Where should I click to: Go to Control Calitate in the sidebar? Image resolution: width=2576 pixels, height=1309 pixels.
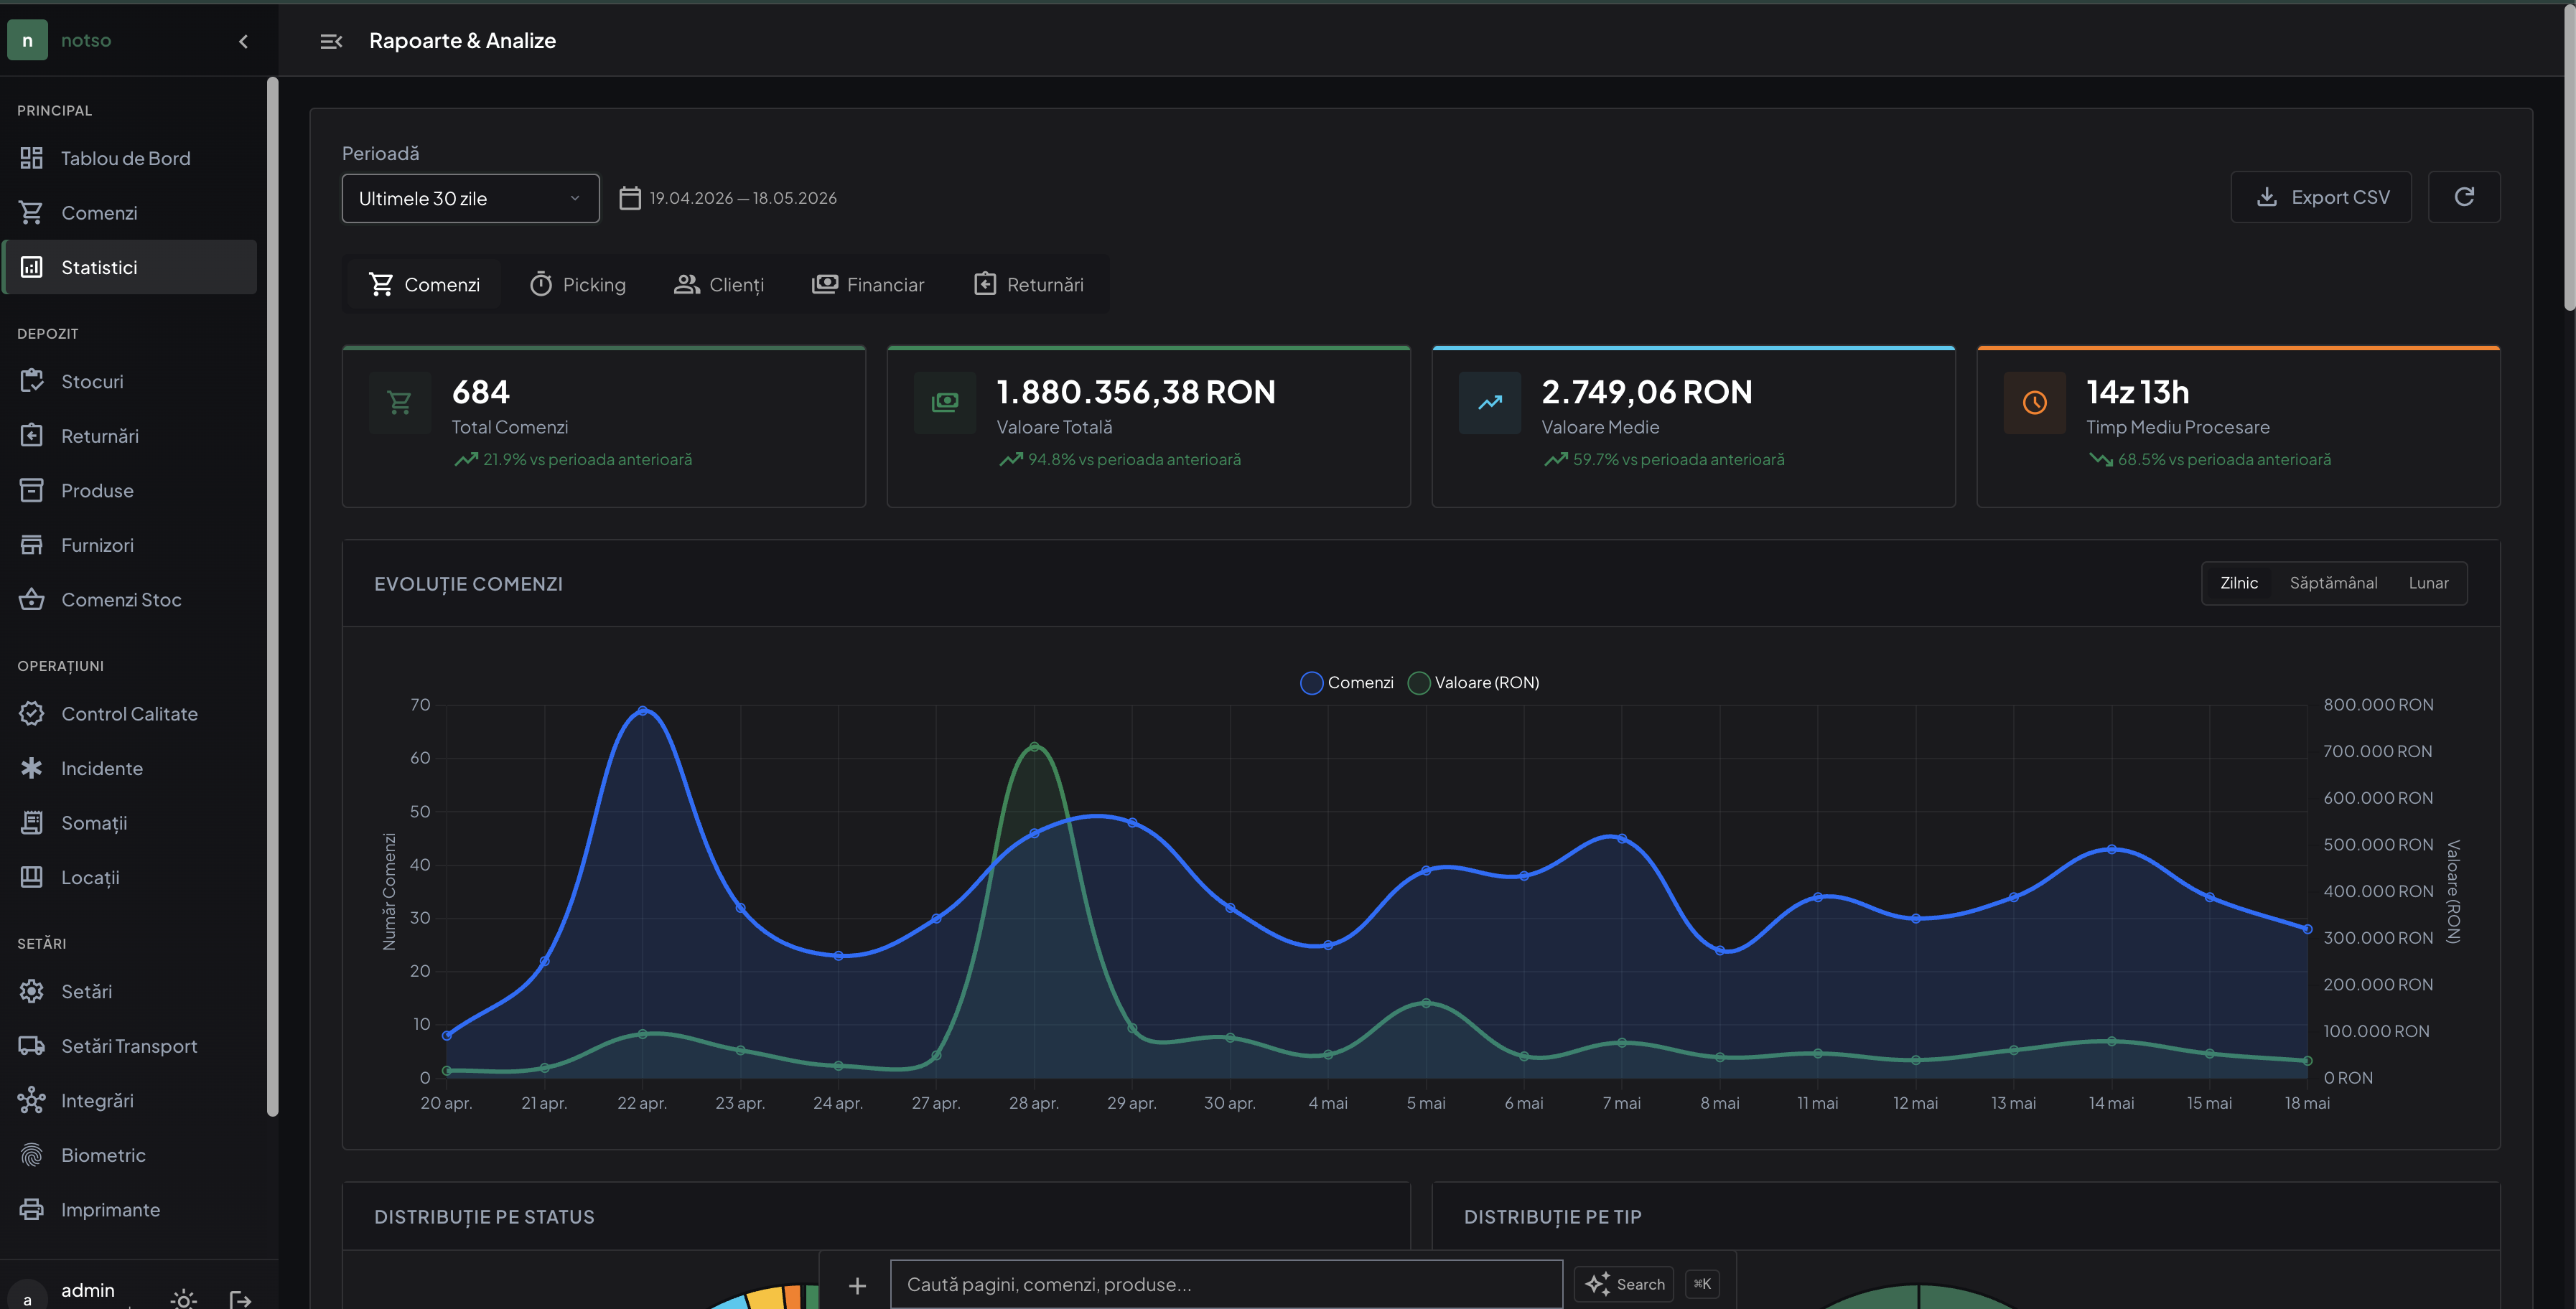pos(129,713)
